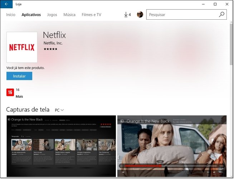Screen dimensions: 234x179
Task: Open the Início tab
Action: click(11, 15)
